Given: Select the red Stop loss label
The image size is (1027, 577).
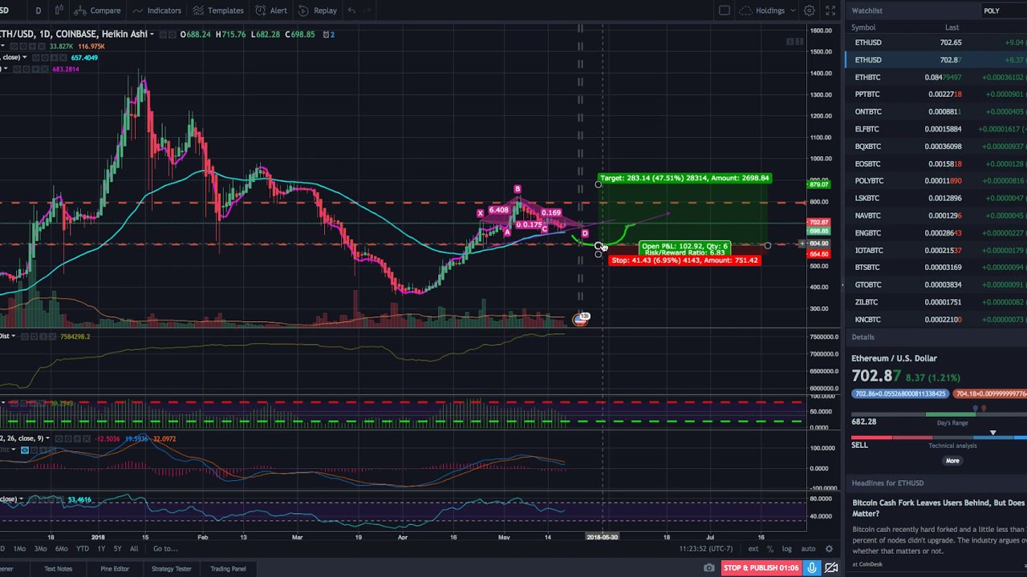Looking at the screenshot, I should click(684, 260).
